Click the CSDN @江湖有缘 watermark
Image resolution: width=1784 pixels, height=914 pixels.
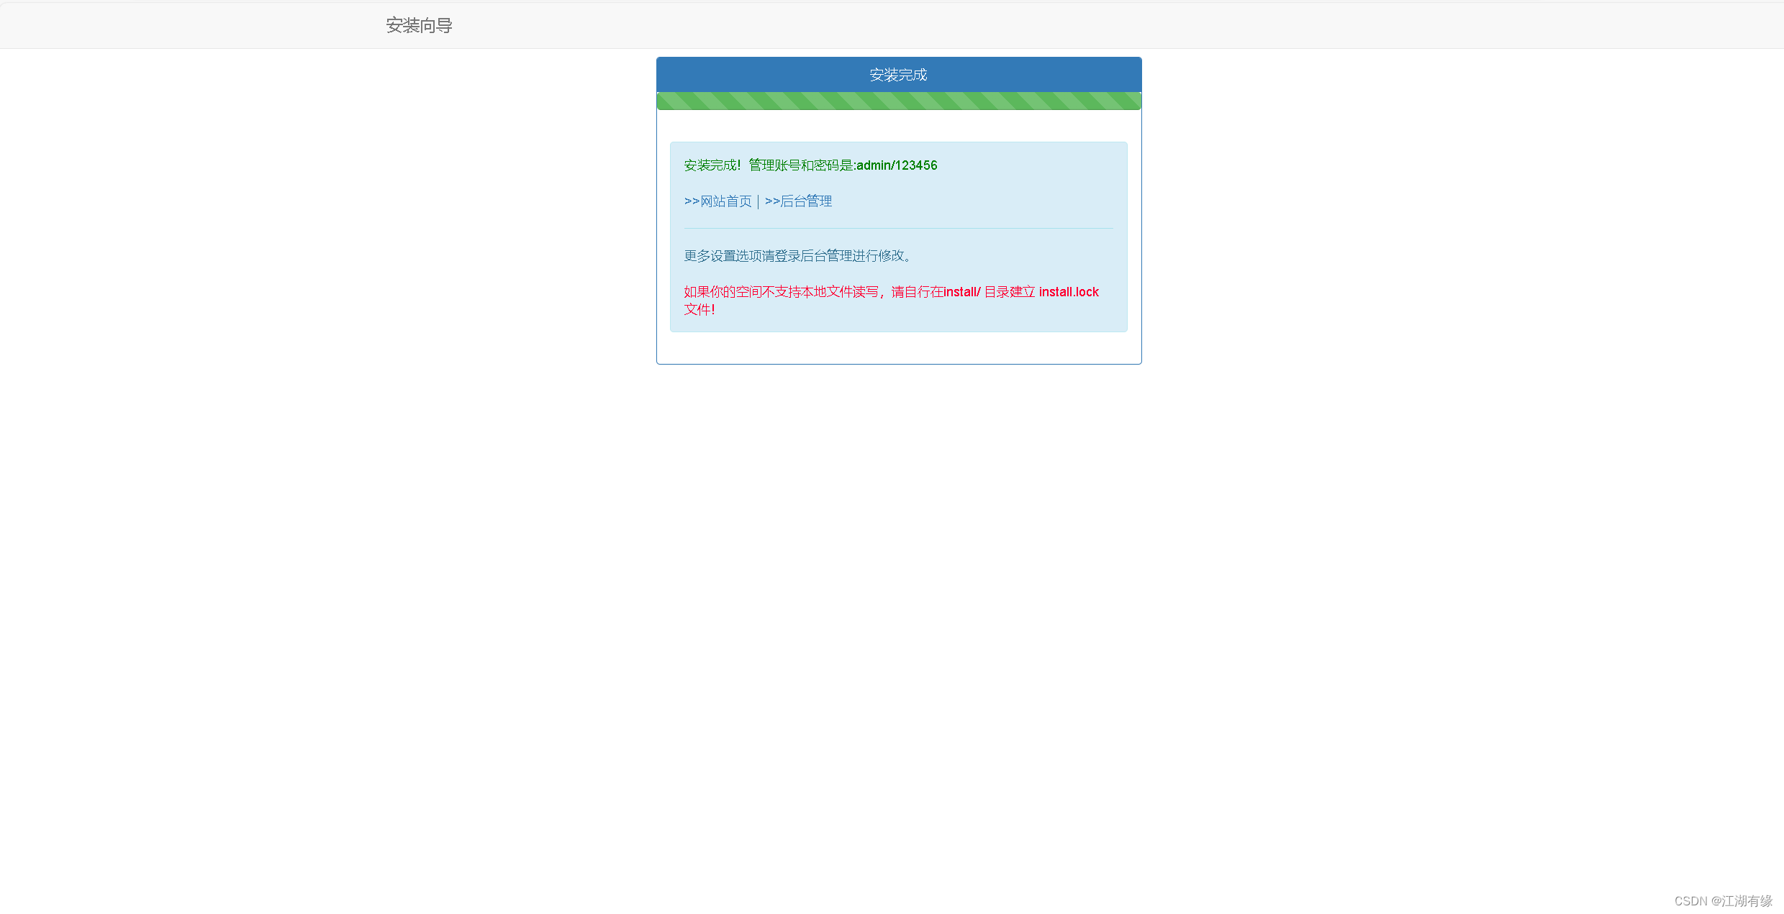[x=1723, y=901]
